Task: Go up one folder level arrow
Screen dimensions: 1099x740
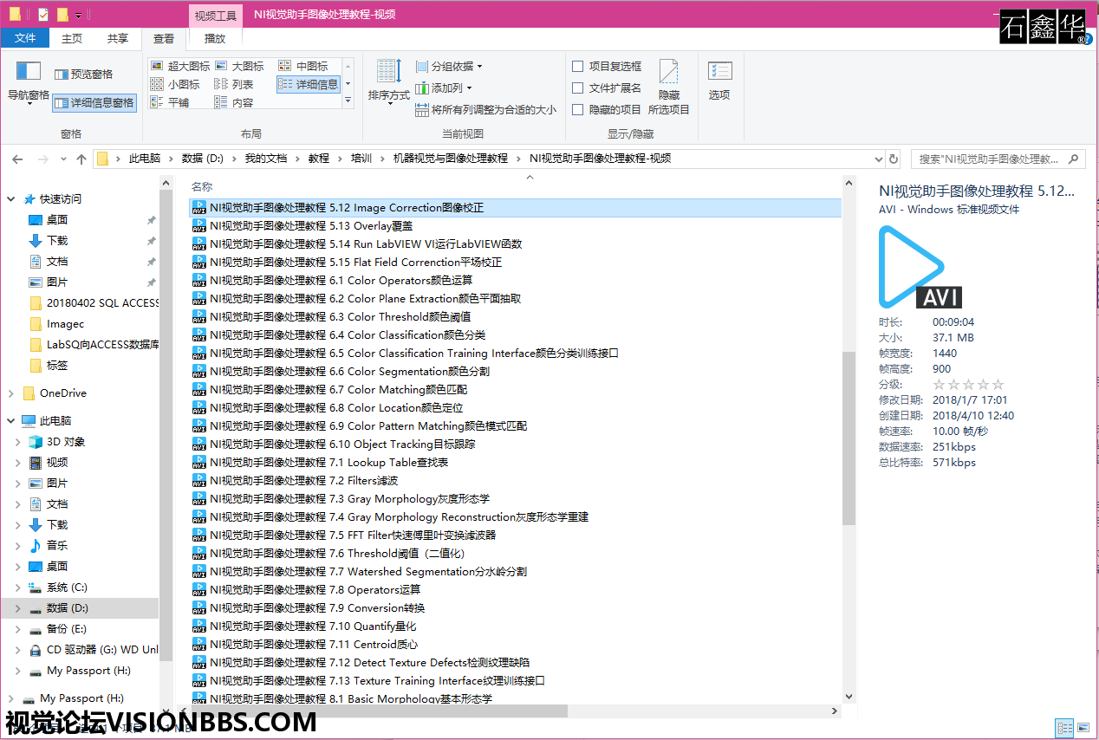Action: [81, 159]
